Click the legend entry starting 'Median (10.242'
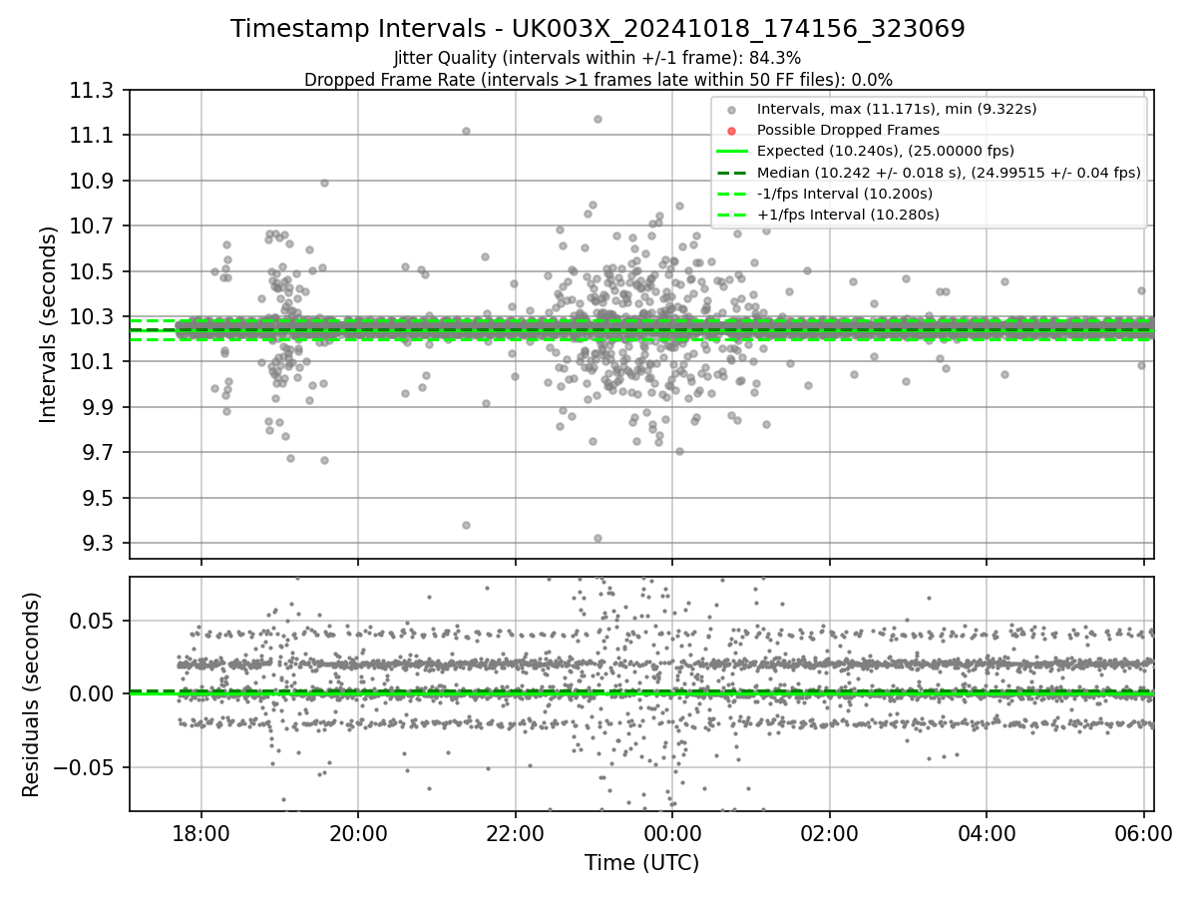The width and height of the screenshot is (1197, 898). point(949,172)
